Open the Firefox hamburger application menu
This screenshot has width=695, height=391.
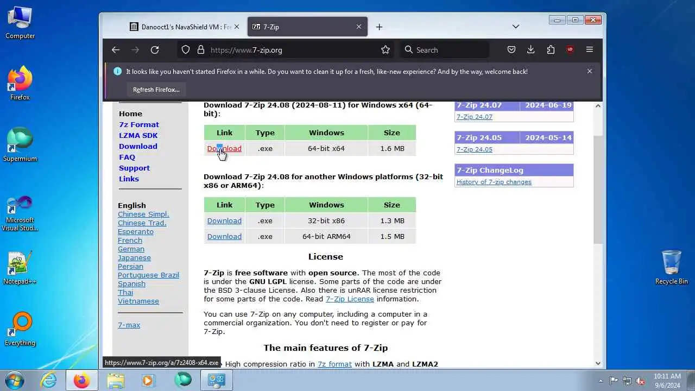point(590,50)
